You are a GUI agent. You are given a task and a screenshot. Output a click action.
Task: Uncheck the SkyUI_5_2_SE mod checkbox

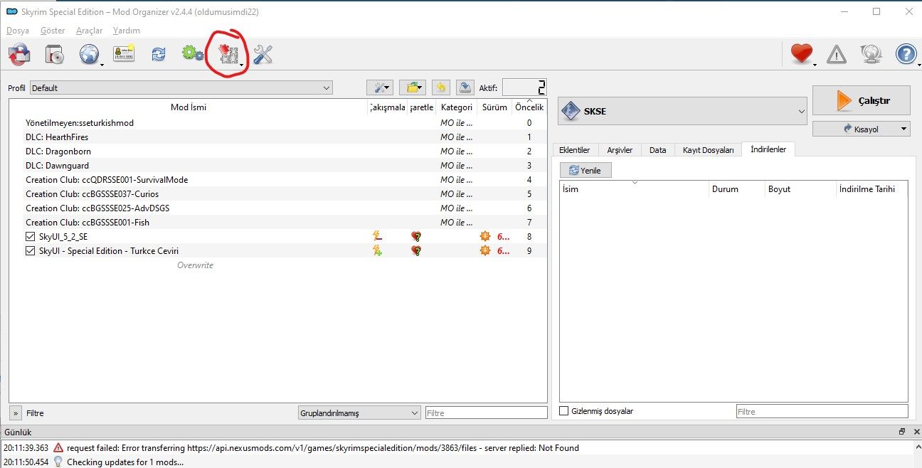click(31, 236)
